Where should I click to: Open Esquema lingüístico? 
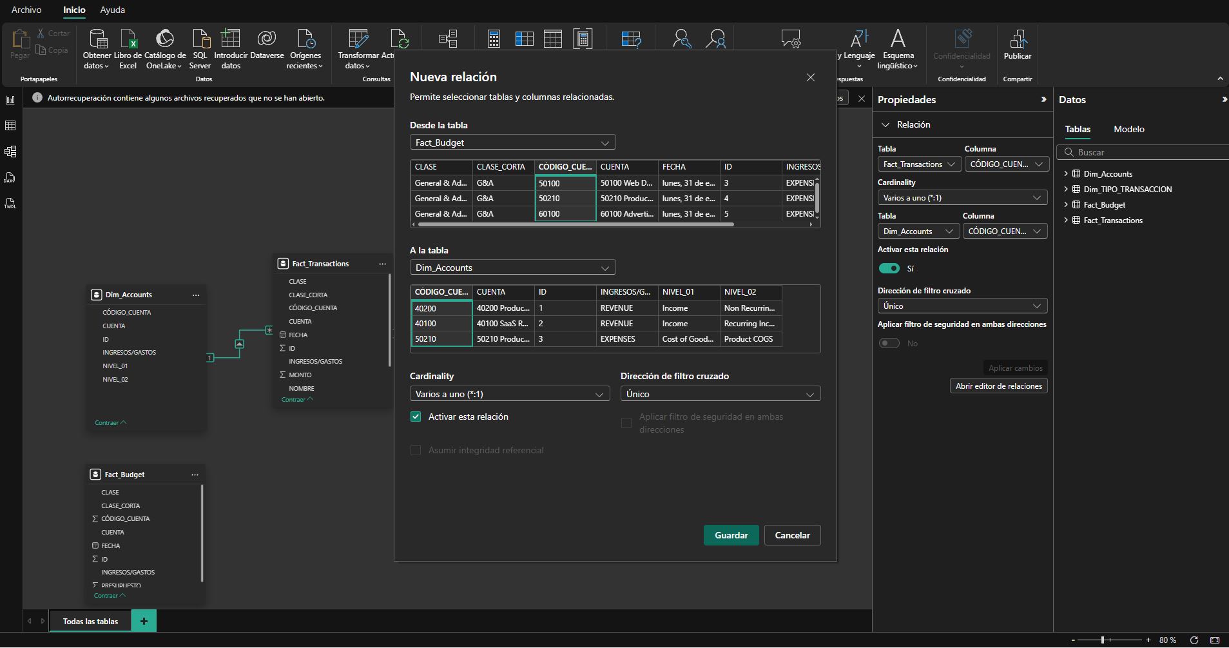[x=898, y=49]
